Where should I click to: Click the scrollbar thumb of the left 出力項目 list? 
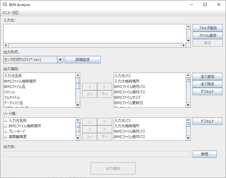click(78, 83)
